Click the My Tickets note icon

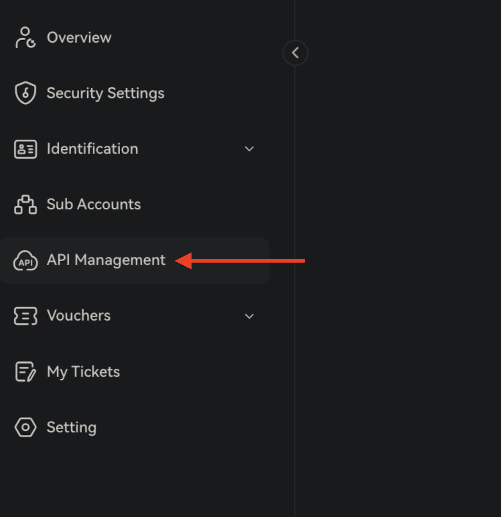click(25, 371)
